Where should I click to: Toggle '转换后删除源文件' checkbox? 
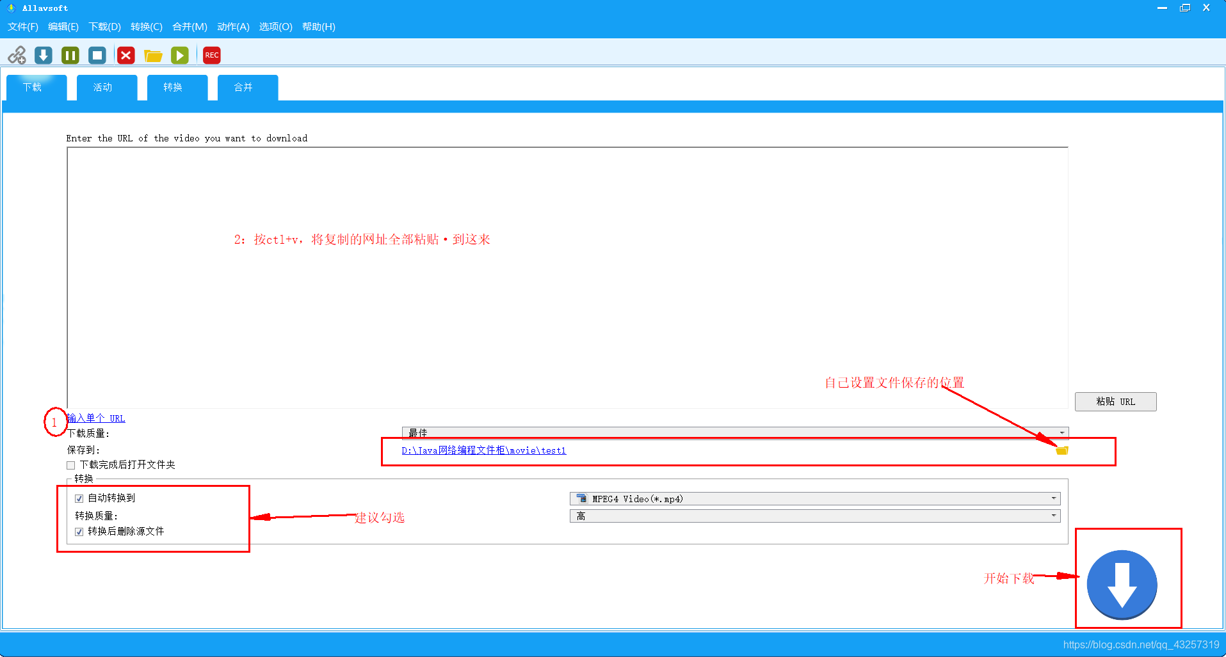click(x=79, y=532)
